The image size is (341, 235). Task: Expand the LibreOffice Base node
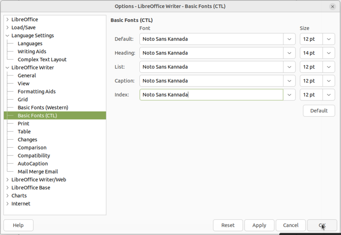pos(7,188)
